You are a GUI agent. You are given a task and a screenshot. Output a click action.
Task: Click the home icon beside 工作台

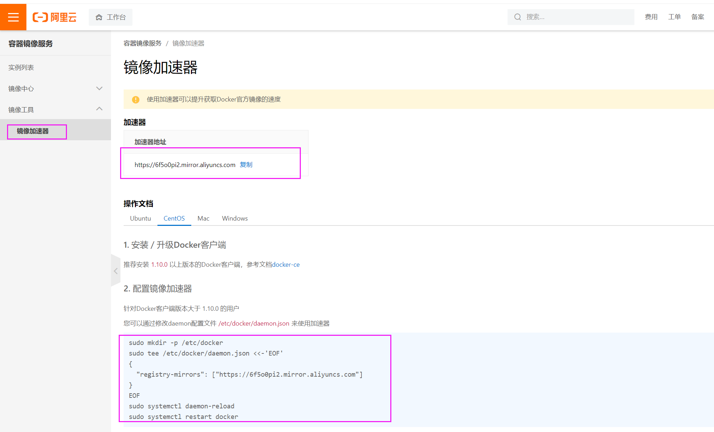click(x=99, y=17)
